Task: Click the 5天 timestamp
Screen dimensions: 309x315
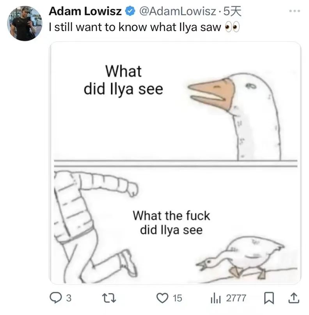Action: 231,12
